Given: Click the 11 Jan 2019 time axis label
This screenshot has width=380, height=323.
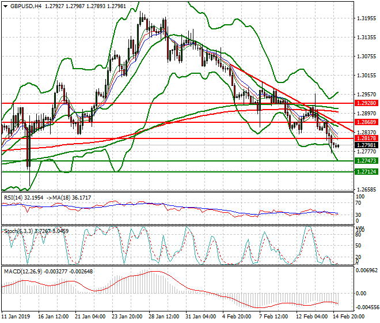Looking at the screenshot, I should (x=16, y=317).
